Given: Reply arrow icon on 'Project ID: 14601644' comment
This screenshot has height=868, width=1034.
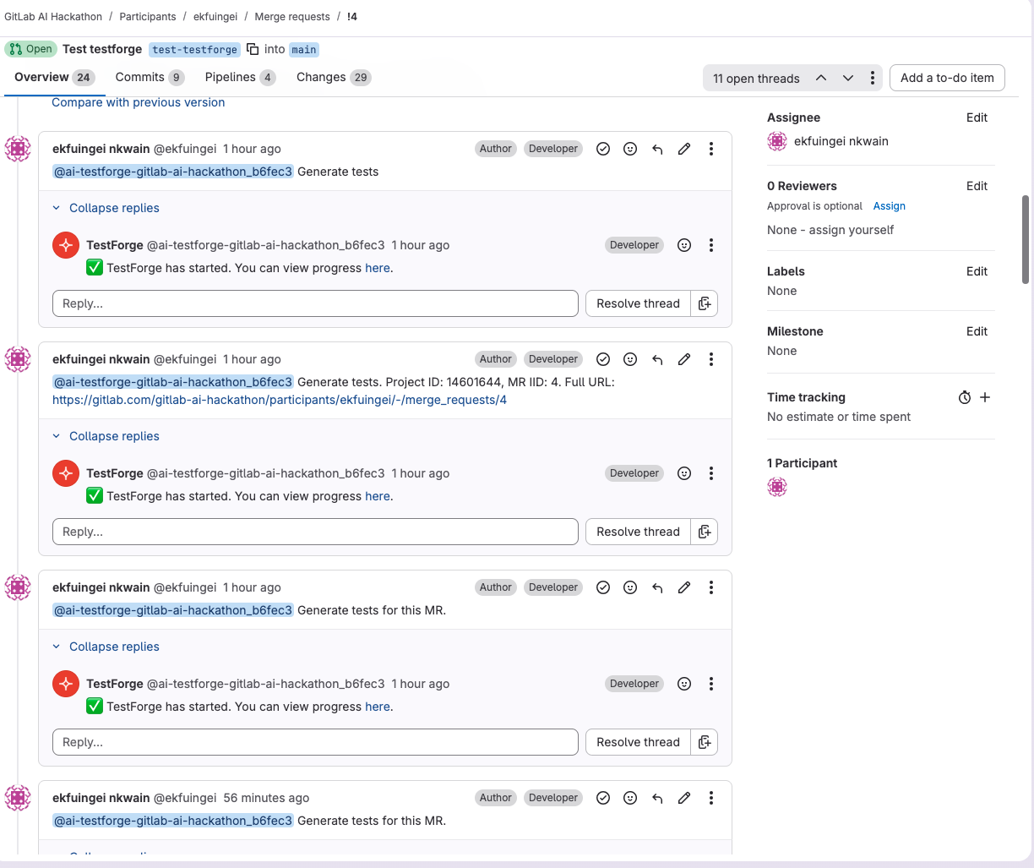Looking at the screenshot, I should tap(657, 359).
